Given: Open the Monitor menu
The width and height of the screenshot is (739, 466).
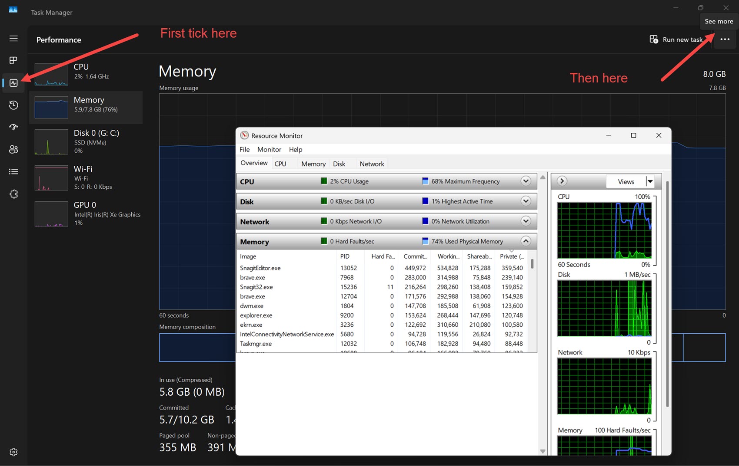Looking at the screenshot, I should pyautogui.click(x=269, y=149).
